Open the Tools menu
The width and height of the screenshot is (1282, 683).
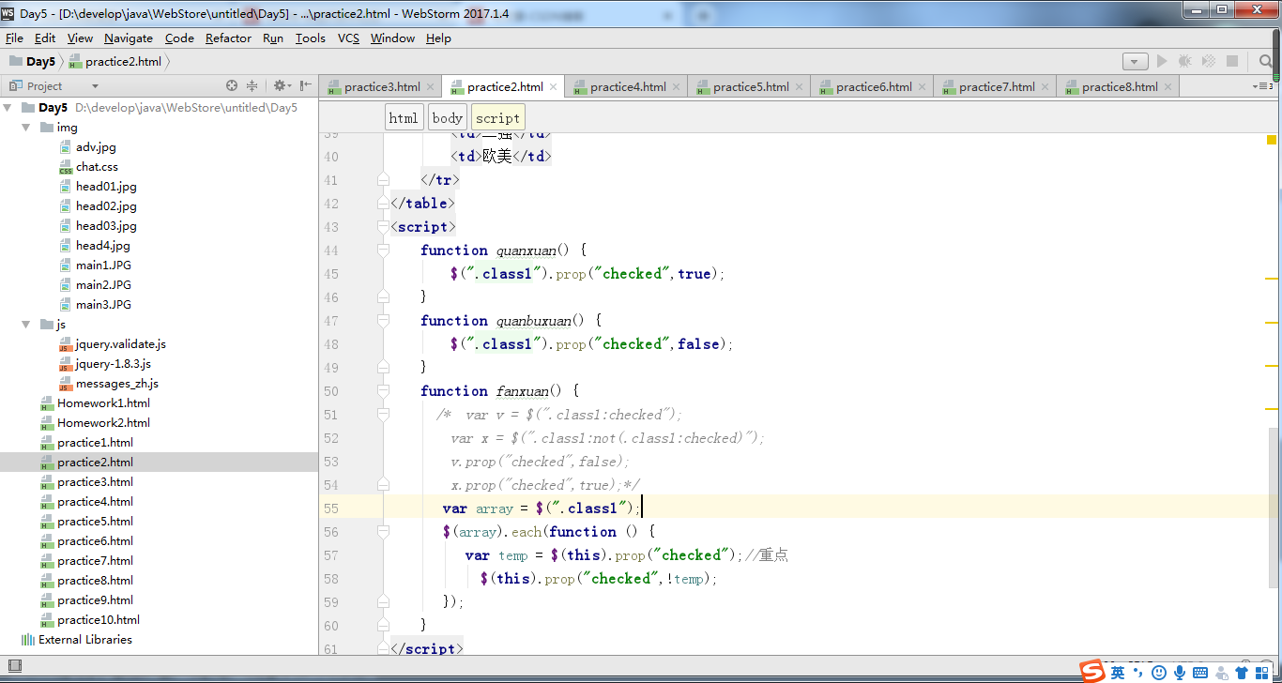310,38
